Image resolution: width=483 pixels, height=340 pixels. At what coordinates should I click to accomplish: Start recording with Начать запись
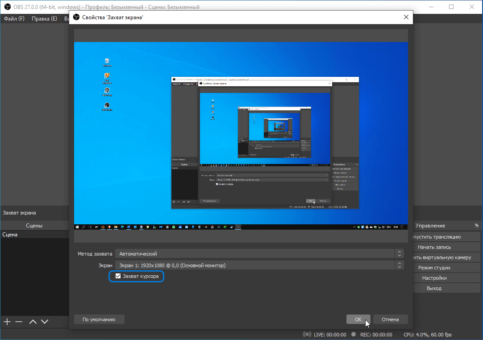[446, 247]
